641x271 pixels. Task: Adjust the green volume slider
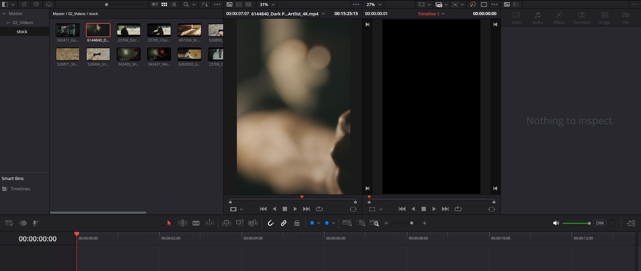(x=577, y=223)
